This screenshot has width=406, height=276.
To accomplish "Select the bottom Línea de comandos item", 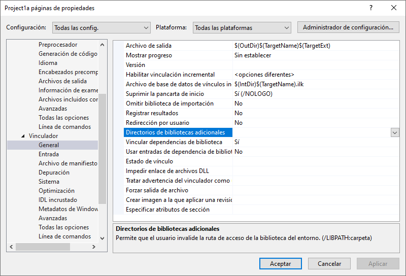I will [x=64, y=236].
